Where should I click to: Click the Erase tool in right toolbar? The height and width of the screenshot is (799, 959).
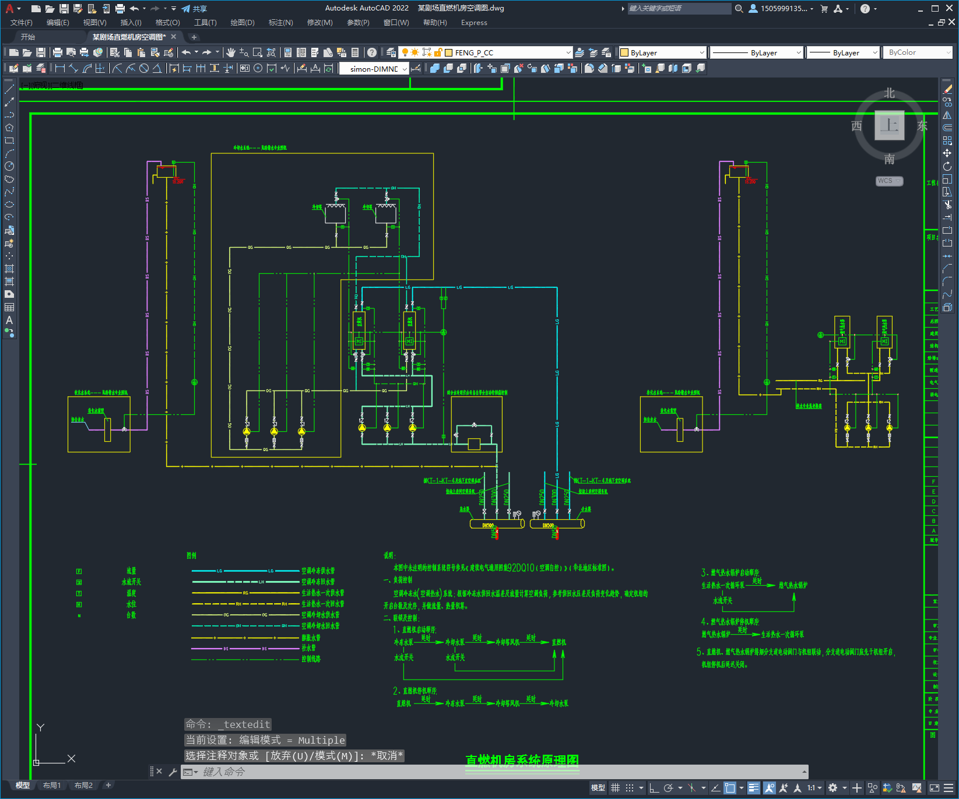pos(947,89)
